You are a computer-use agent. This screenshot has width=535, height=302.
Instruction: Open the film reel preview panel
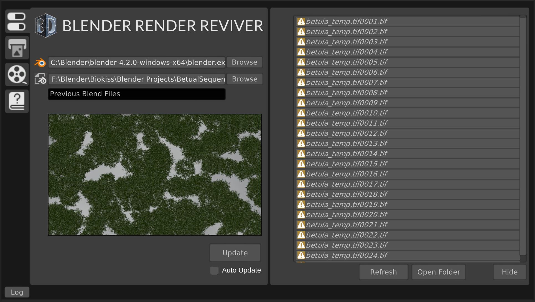point(17,74)
